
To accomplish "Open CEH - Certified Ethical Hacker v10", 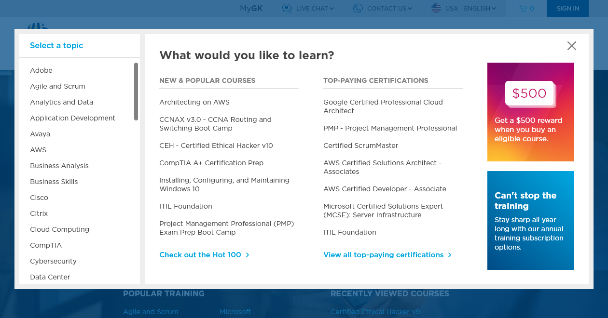I will click(216, 146).
